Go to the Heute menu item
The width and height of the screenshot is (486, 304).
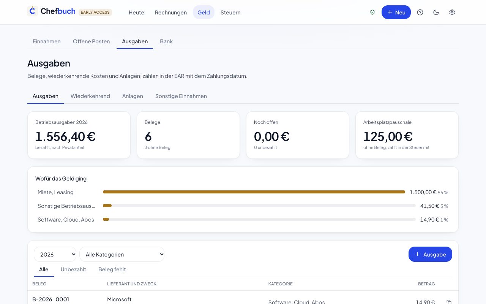[136, 12]
